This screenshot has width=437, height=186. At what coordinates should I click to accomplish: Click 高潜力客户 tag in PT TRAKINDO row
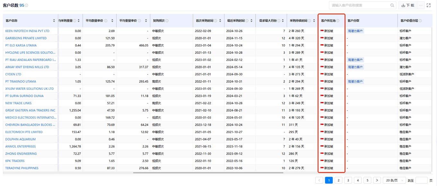(355, 81)
